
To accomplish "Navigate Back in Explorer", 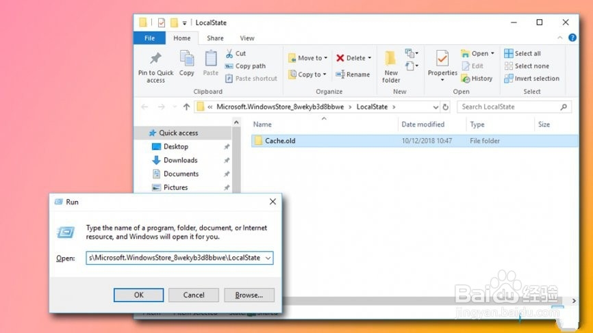I will click(x=144, y=107).
